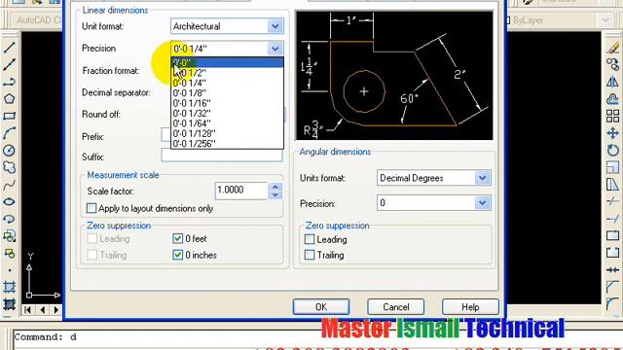Collapse the linear Precision dropdown arrow
Screen dimensions: 623x350
[275, 49]
